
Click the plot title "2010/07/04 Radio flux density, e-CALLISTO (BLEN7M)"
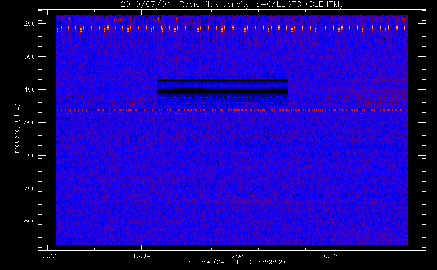click(232, 4)
